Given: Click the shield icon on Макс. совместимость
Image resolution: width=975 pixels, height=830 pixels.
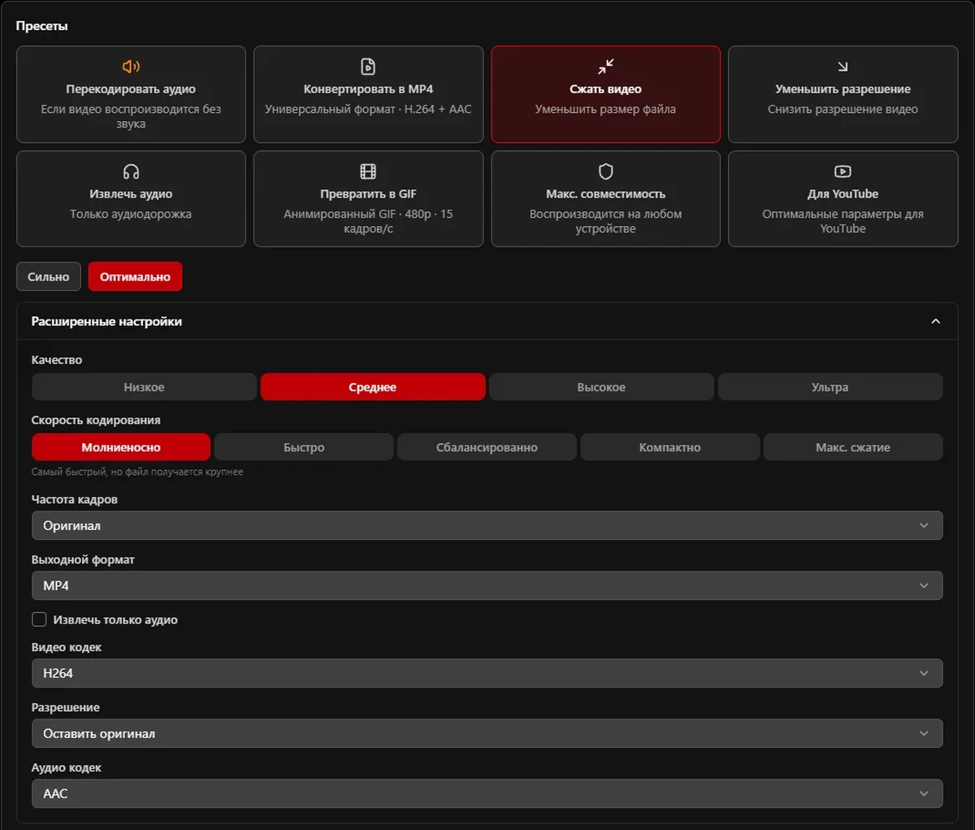Looking at the screenshot, I should click(x=605, y=172).
